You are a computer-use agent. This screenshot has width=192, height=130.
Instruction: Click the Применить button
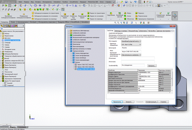pos(117,102)
